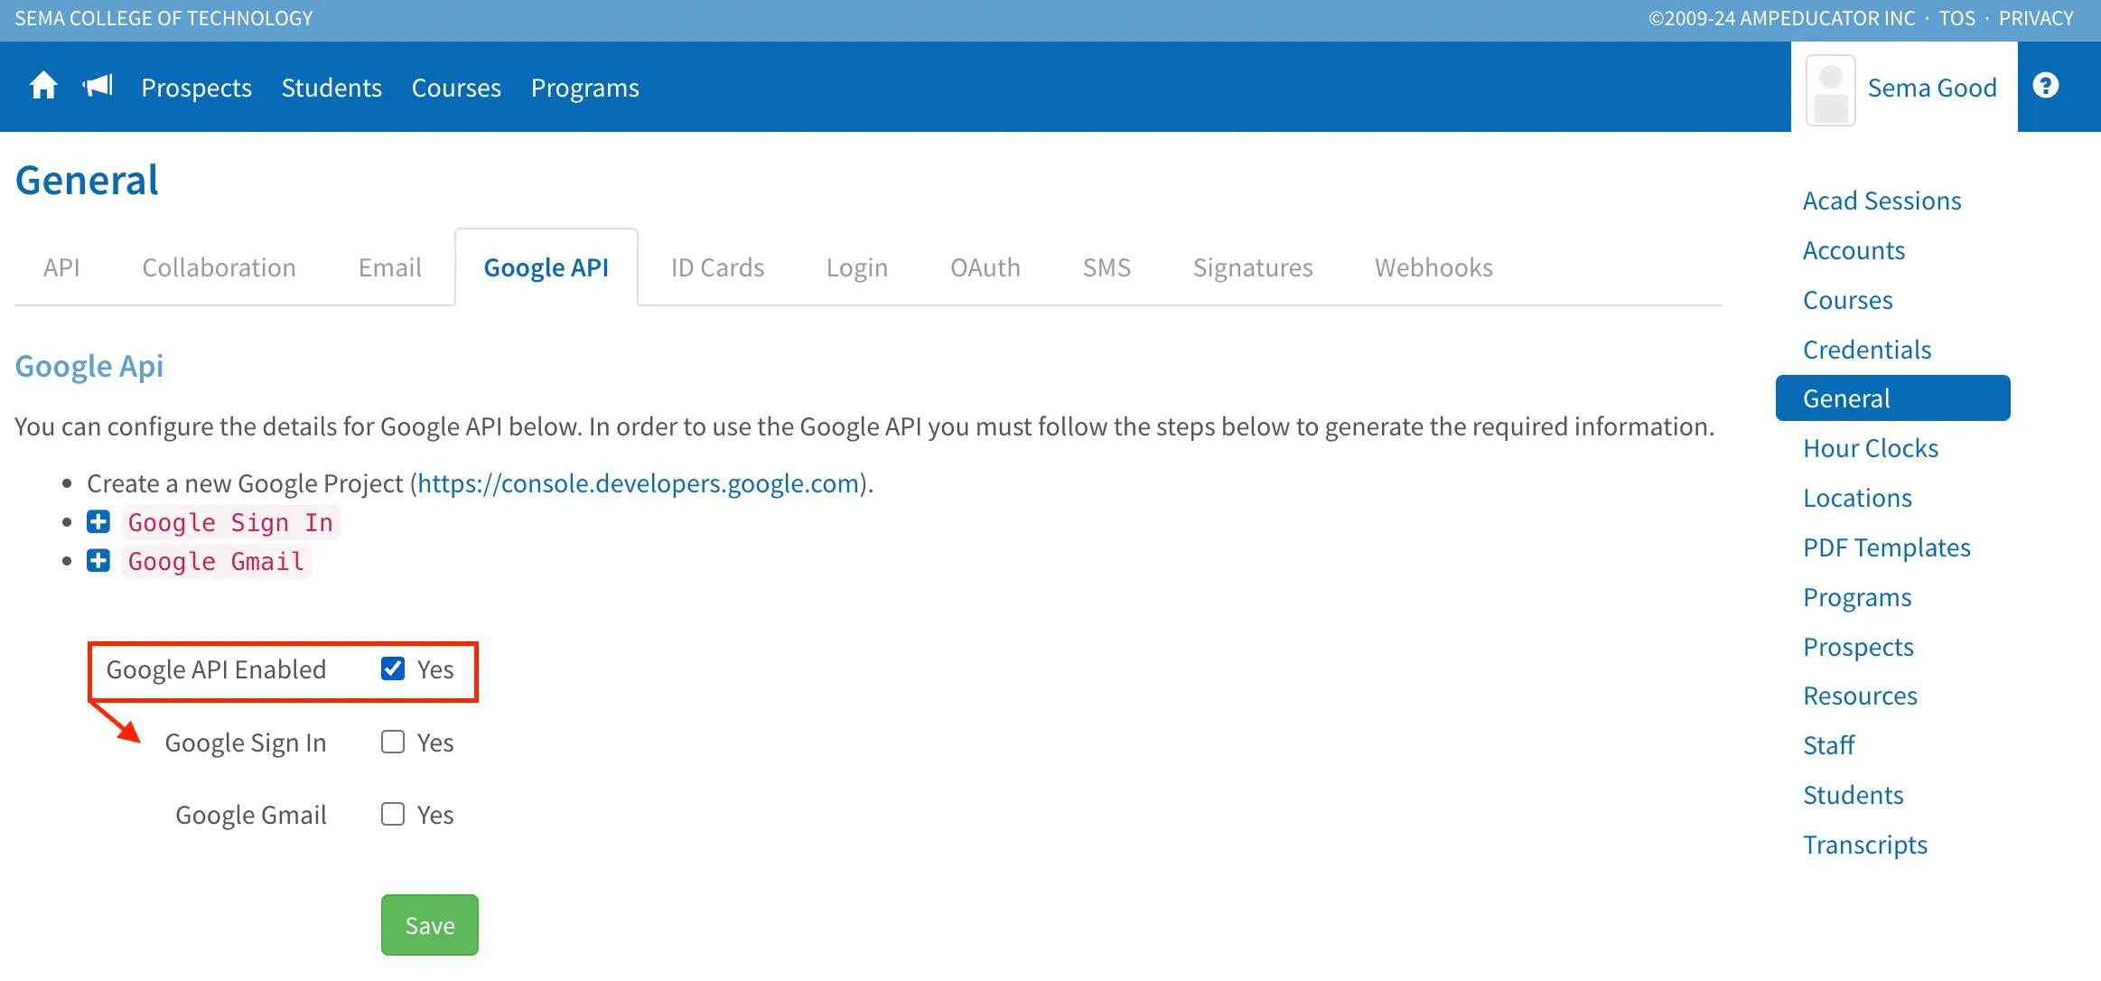Screen dimensions: 2101x981
Task: Select the Google API tab
Action: pyautogui.click(x=546, y=267)
